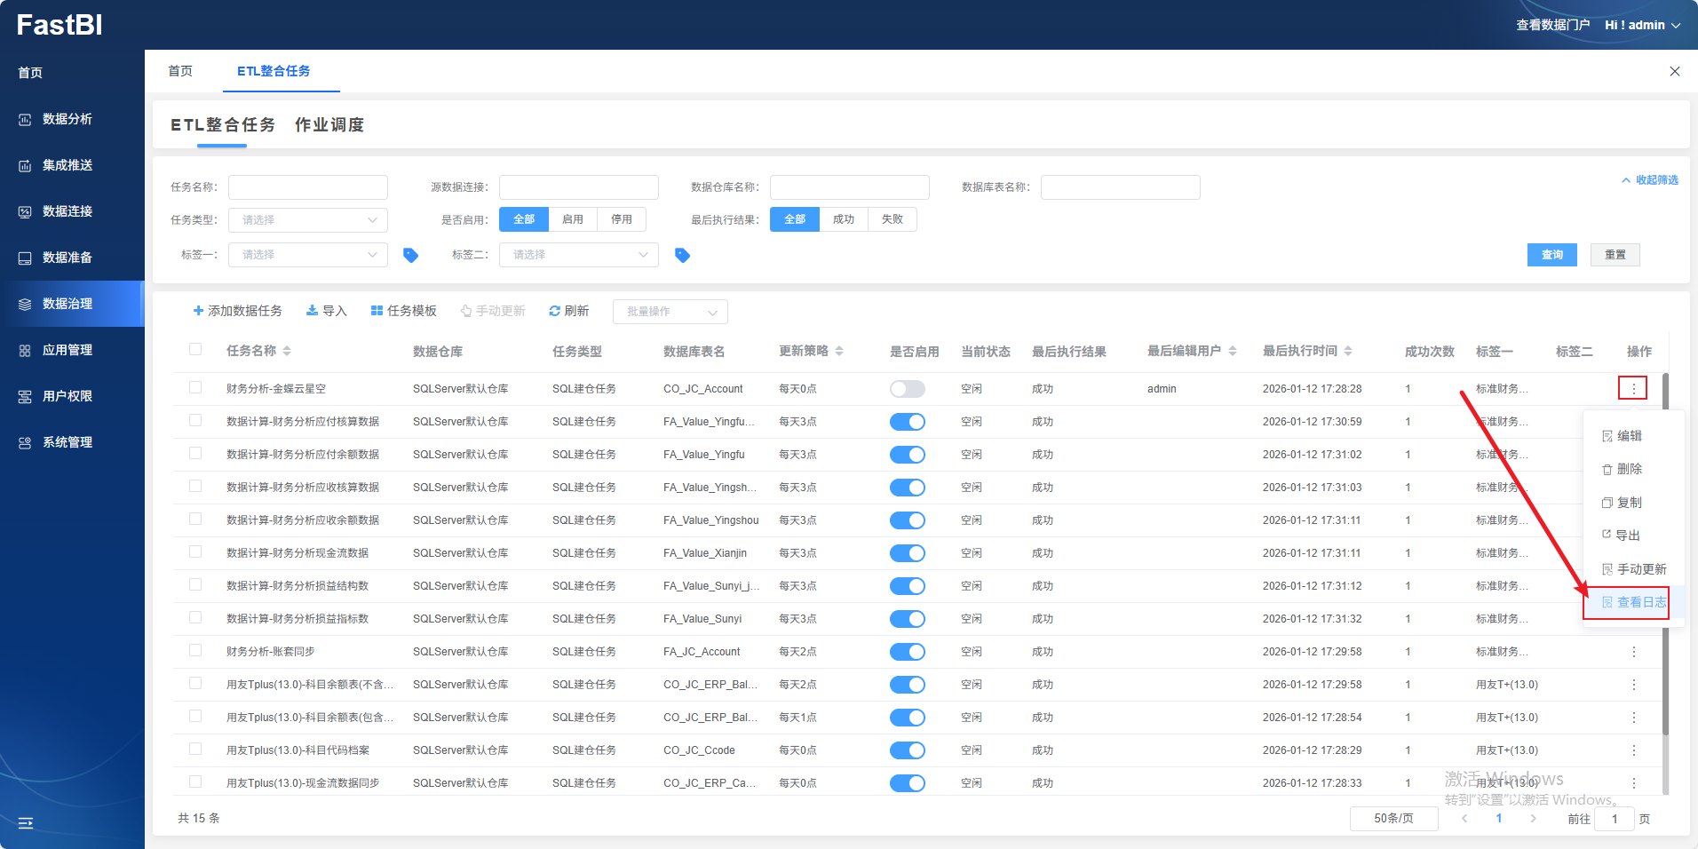The width and height of the screenshot is (1698, 849).
Task: Tick the checkbox for 财务分析-账套同步 row
Action: 195,651
